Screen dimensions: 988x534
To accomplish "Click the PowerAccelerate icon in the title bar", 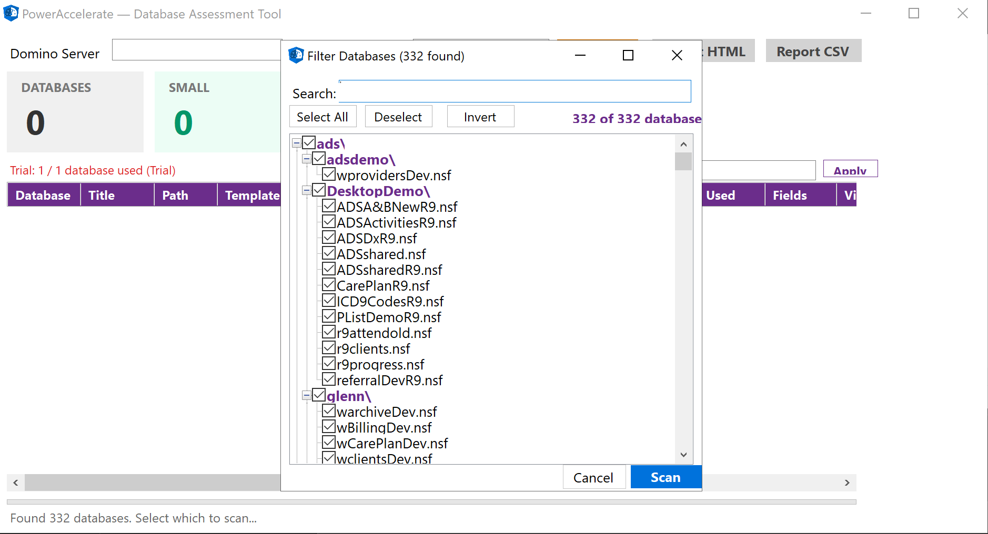I will 11,13.
